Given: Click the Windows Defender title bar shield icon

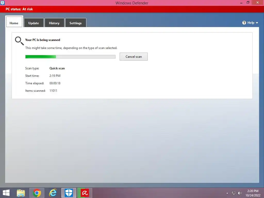Looking at the screenshot, I should [x=3, y=3].
